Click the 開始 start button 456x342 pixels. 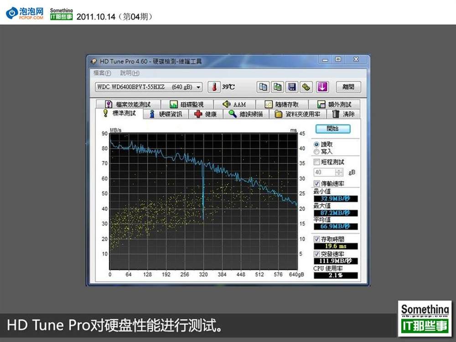(333, 129)
